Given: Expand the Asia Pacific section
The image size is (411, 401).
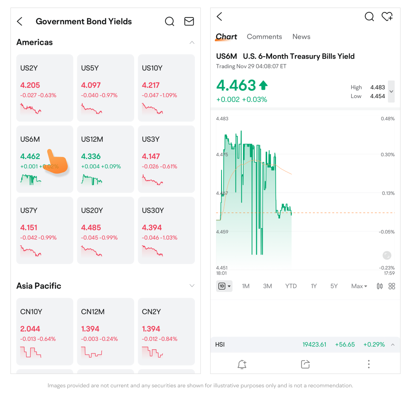Looking at the screenshot, I should 192,286.
